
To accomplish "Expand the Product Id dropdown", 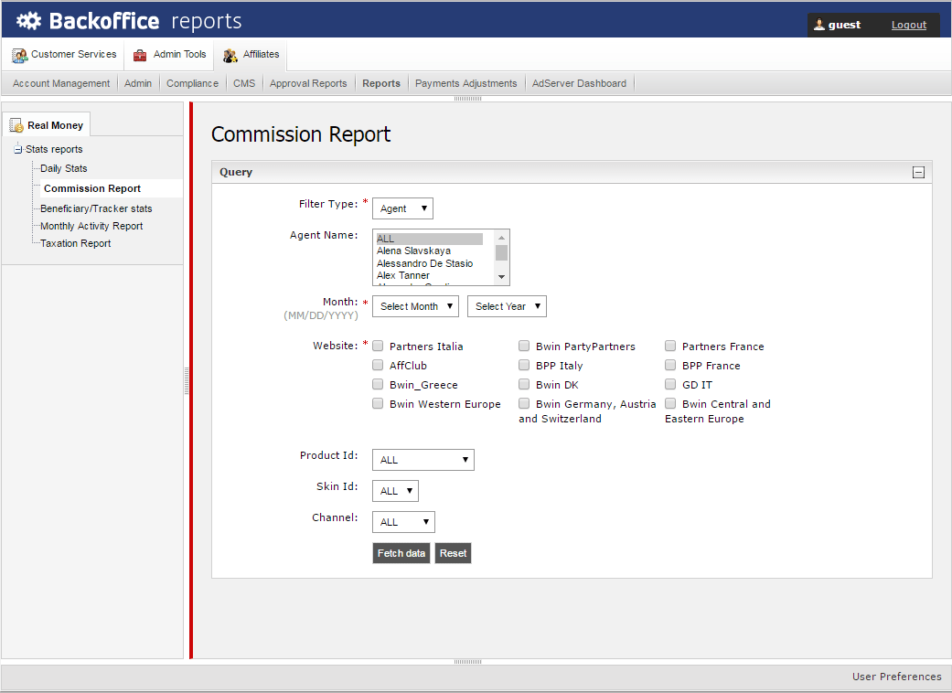I will [423, 460].
